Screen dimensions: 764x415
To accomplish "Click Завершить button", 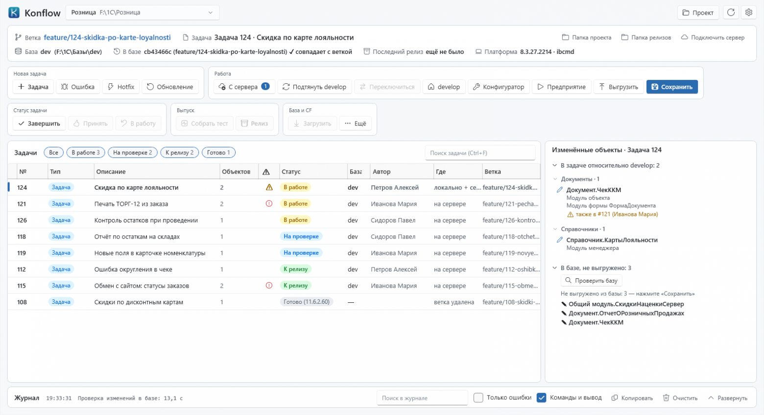I will (39, 123).
